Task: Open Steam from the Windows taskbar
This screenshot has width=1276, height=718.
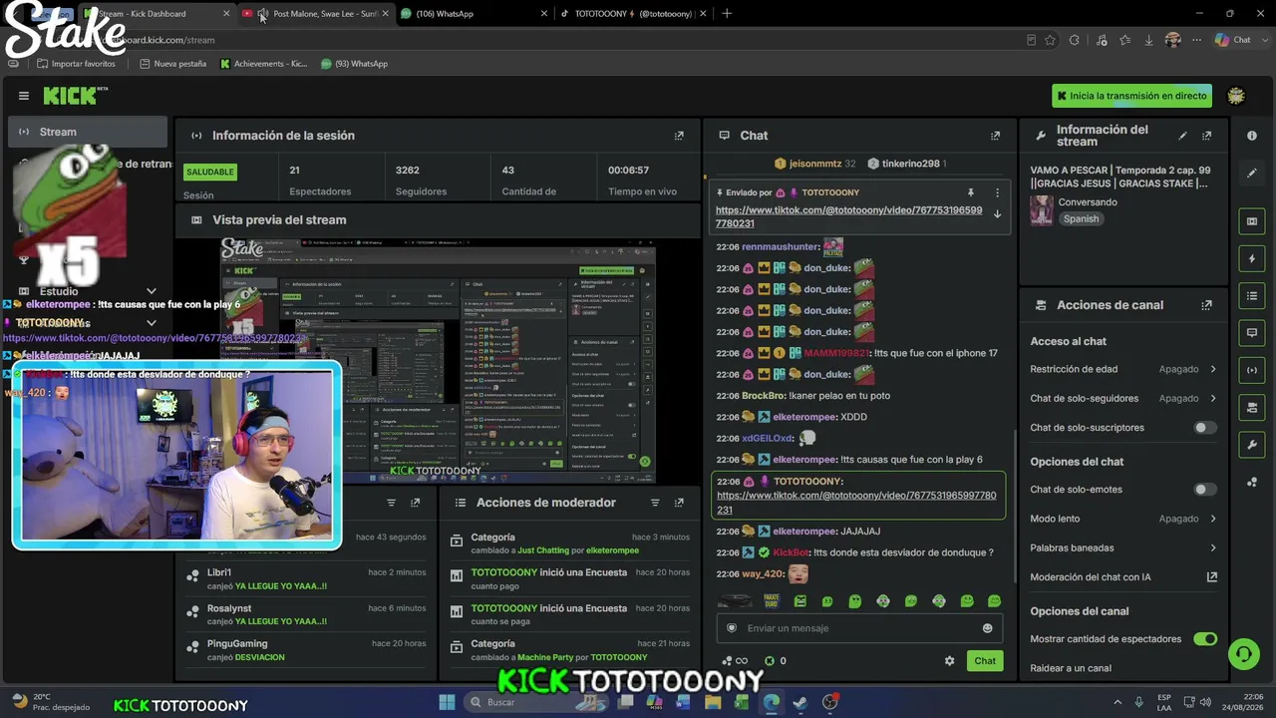Action: 800,702
